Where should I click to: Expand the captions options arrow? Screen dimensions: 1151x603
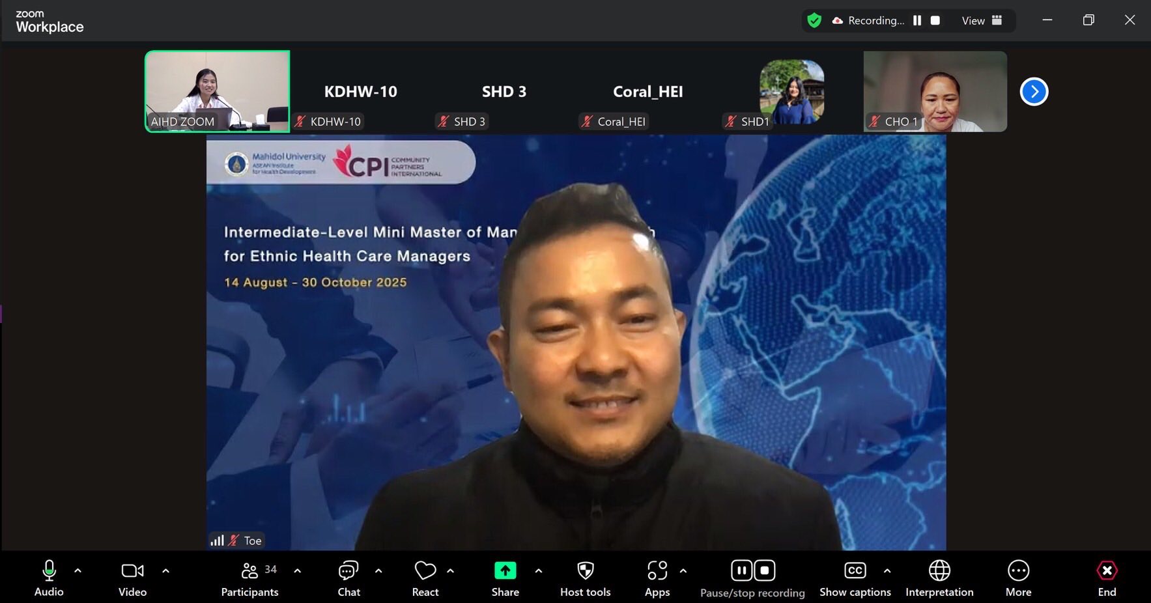click(887, 571)
